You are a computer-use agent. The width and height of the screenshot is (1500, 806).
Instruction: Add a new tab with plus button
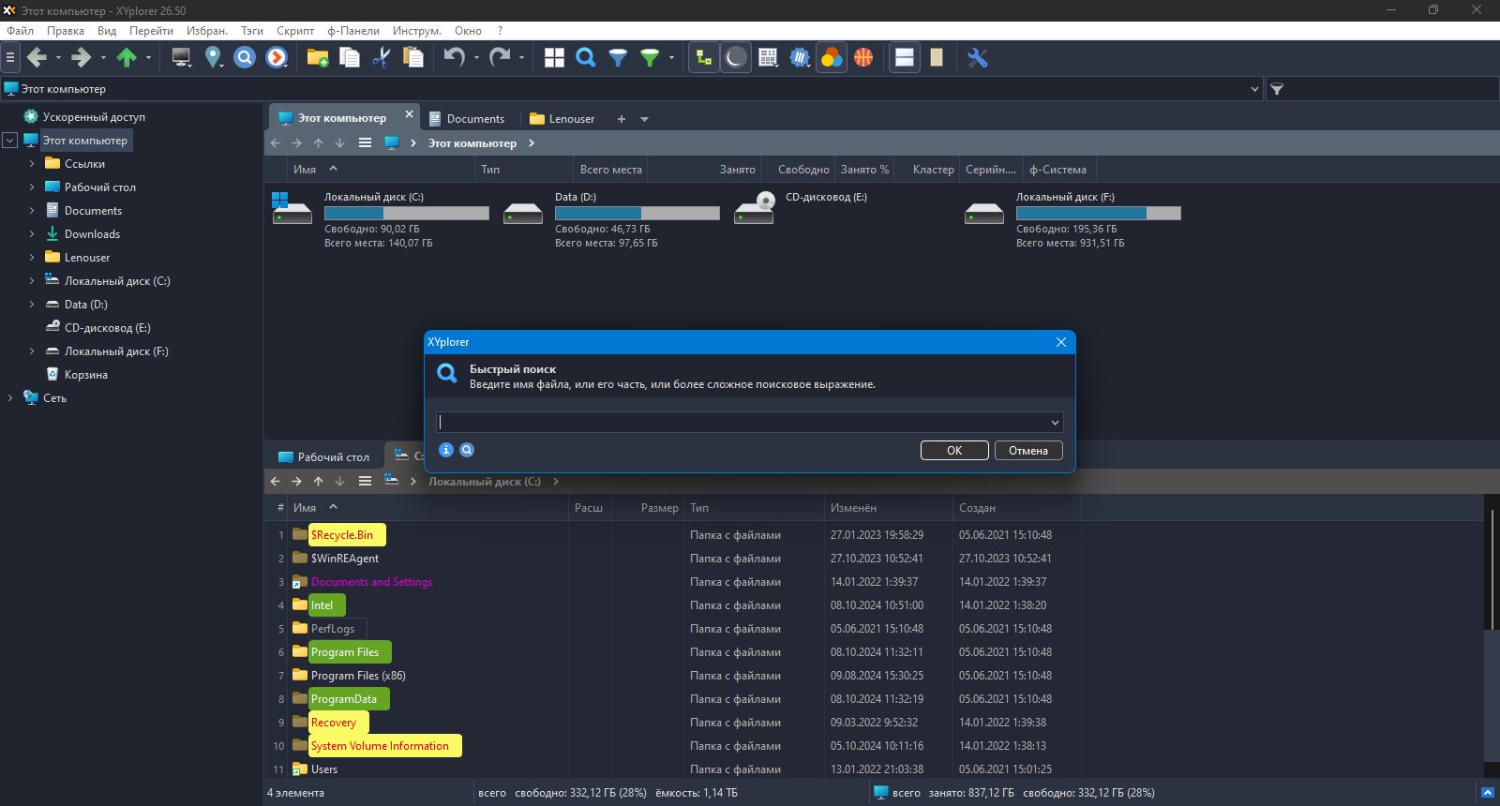(621, 119)
